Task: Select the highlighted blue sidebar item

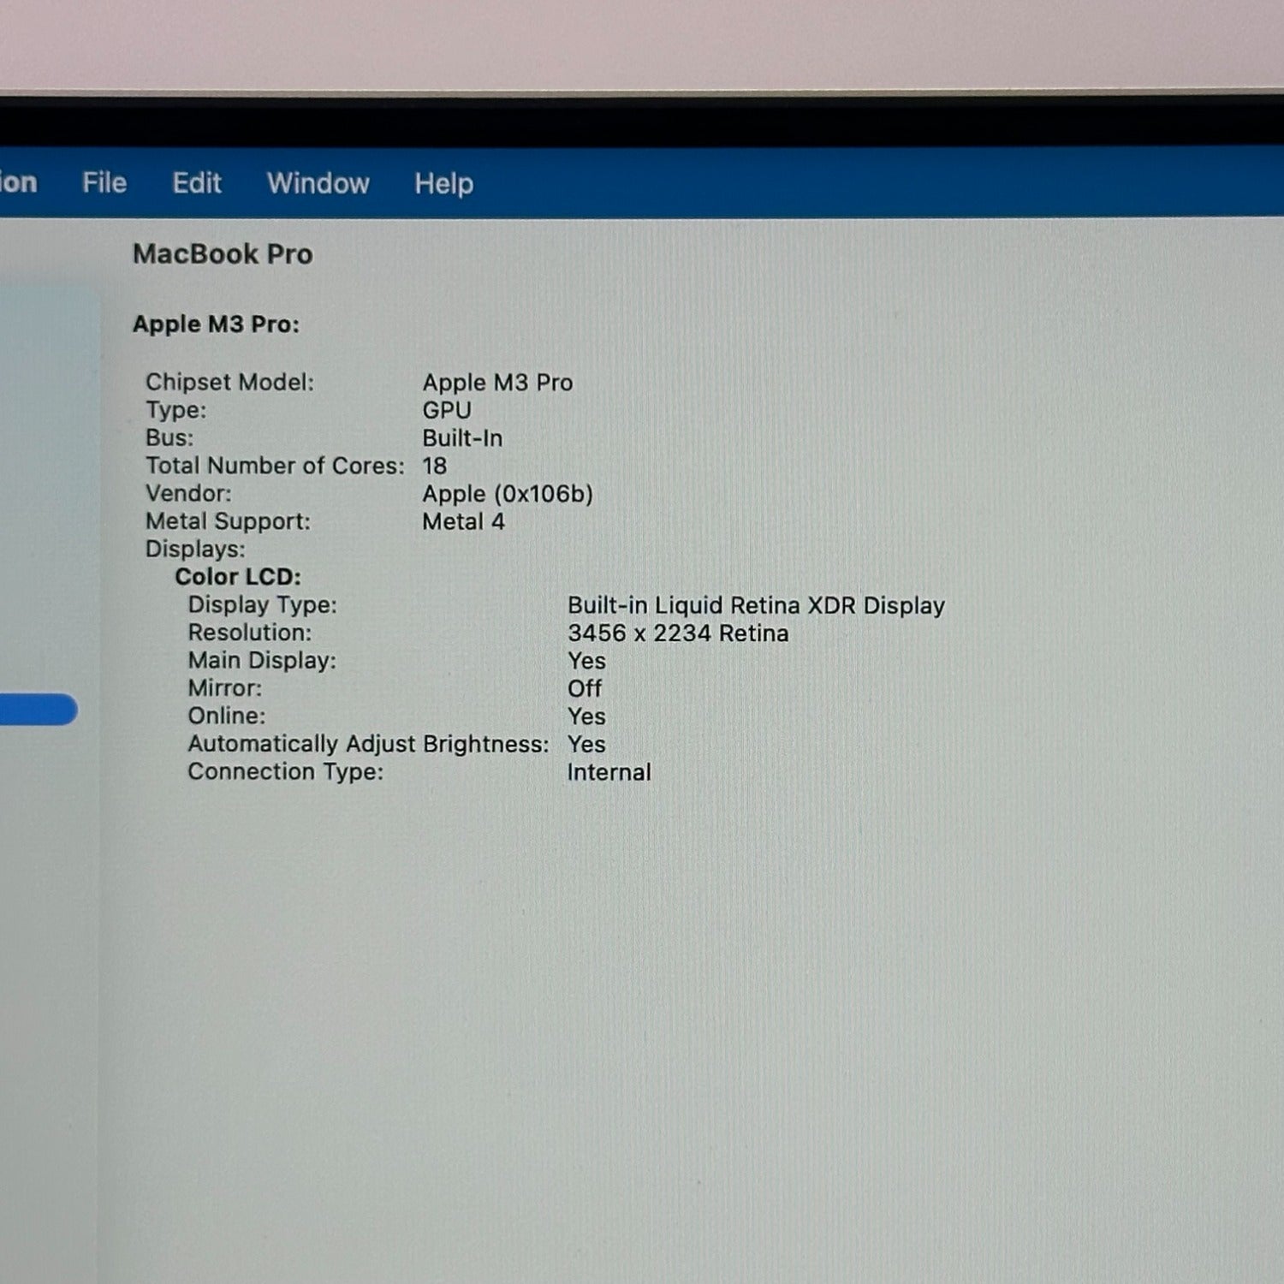Action: click(x=38, y=710)
